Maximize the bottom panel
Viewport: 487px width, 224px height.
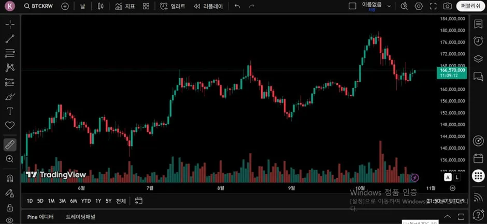point(461,216)
